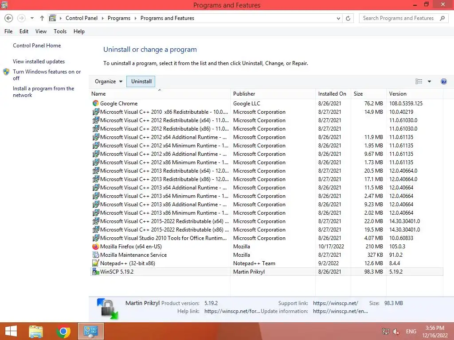454x340 pixels.
Task: Click the WinSCP 5.19.2 row icon
Action: [96, 271]
